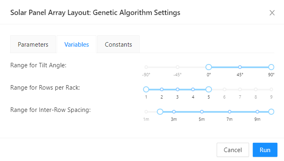Set the rows per rack slider to 9
This screenshot has width=284, height=161.
(271, 89)
